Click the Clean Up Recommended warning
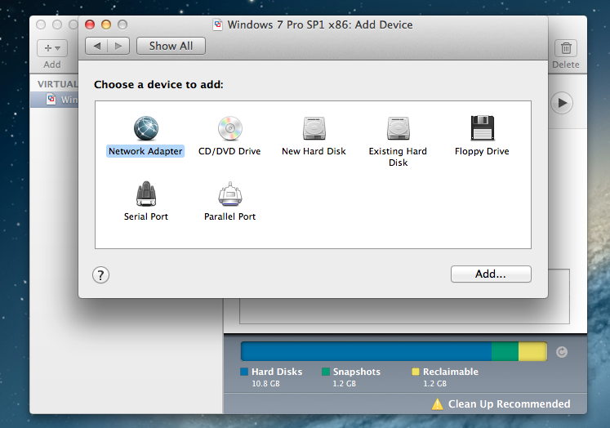The width and height of the screenshot is (610, 428). pos(501,403)
